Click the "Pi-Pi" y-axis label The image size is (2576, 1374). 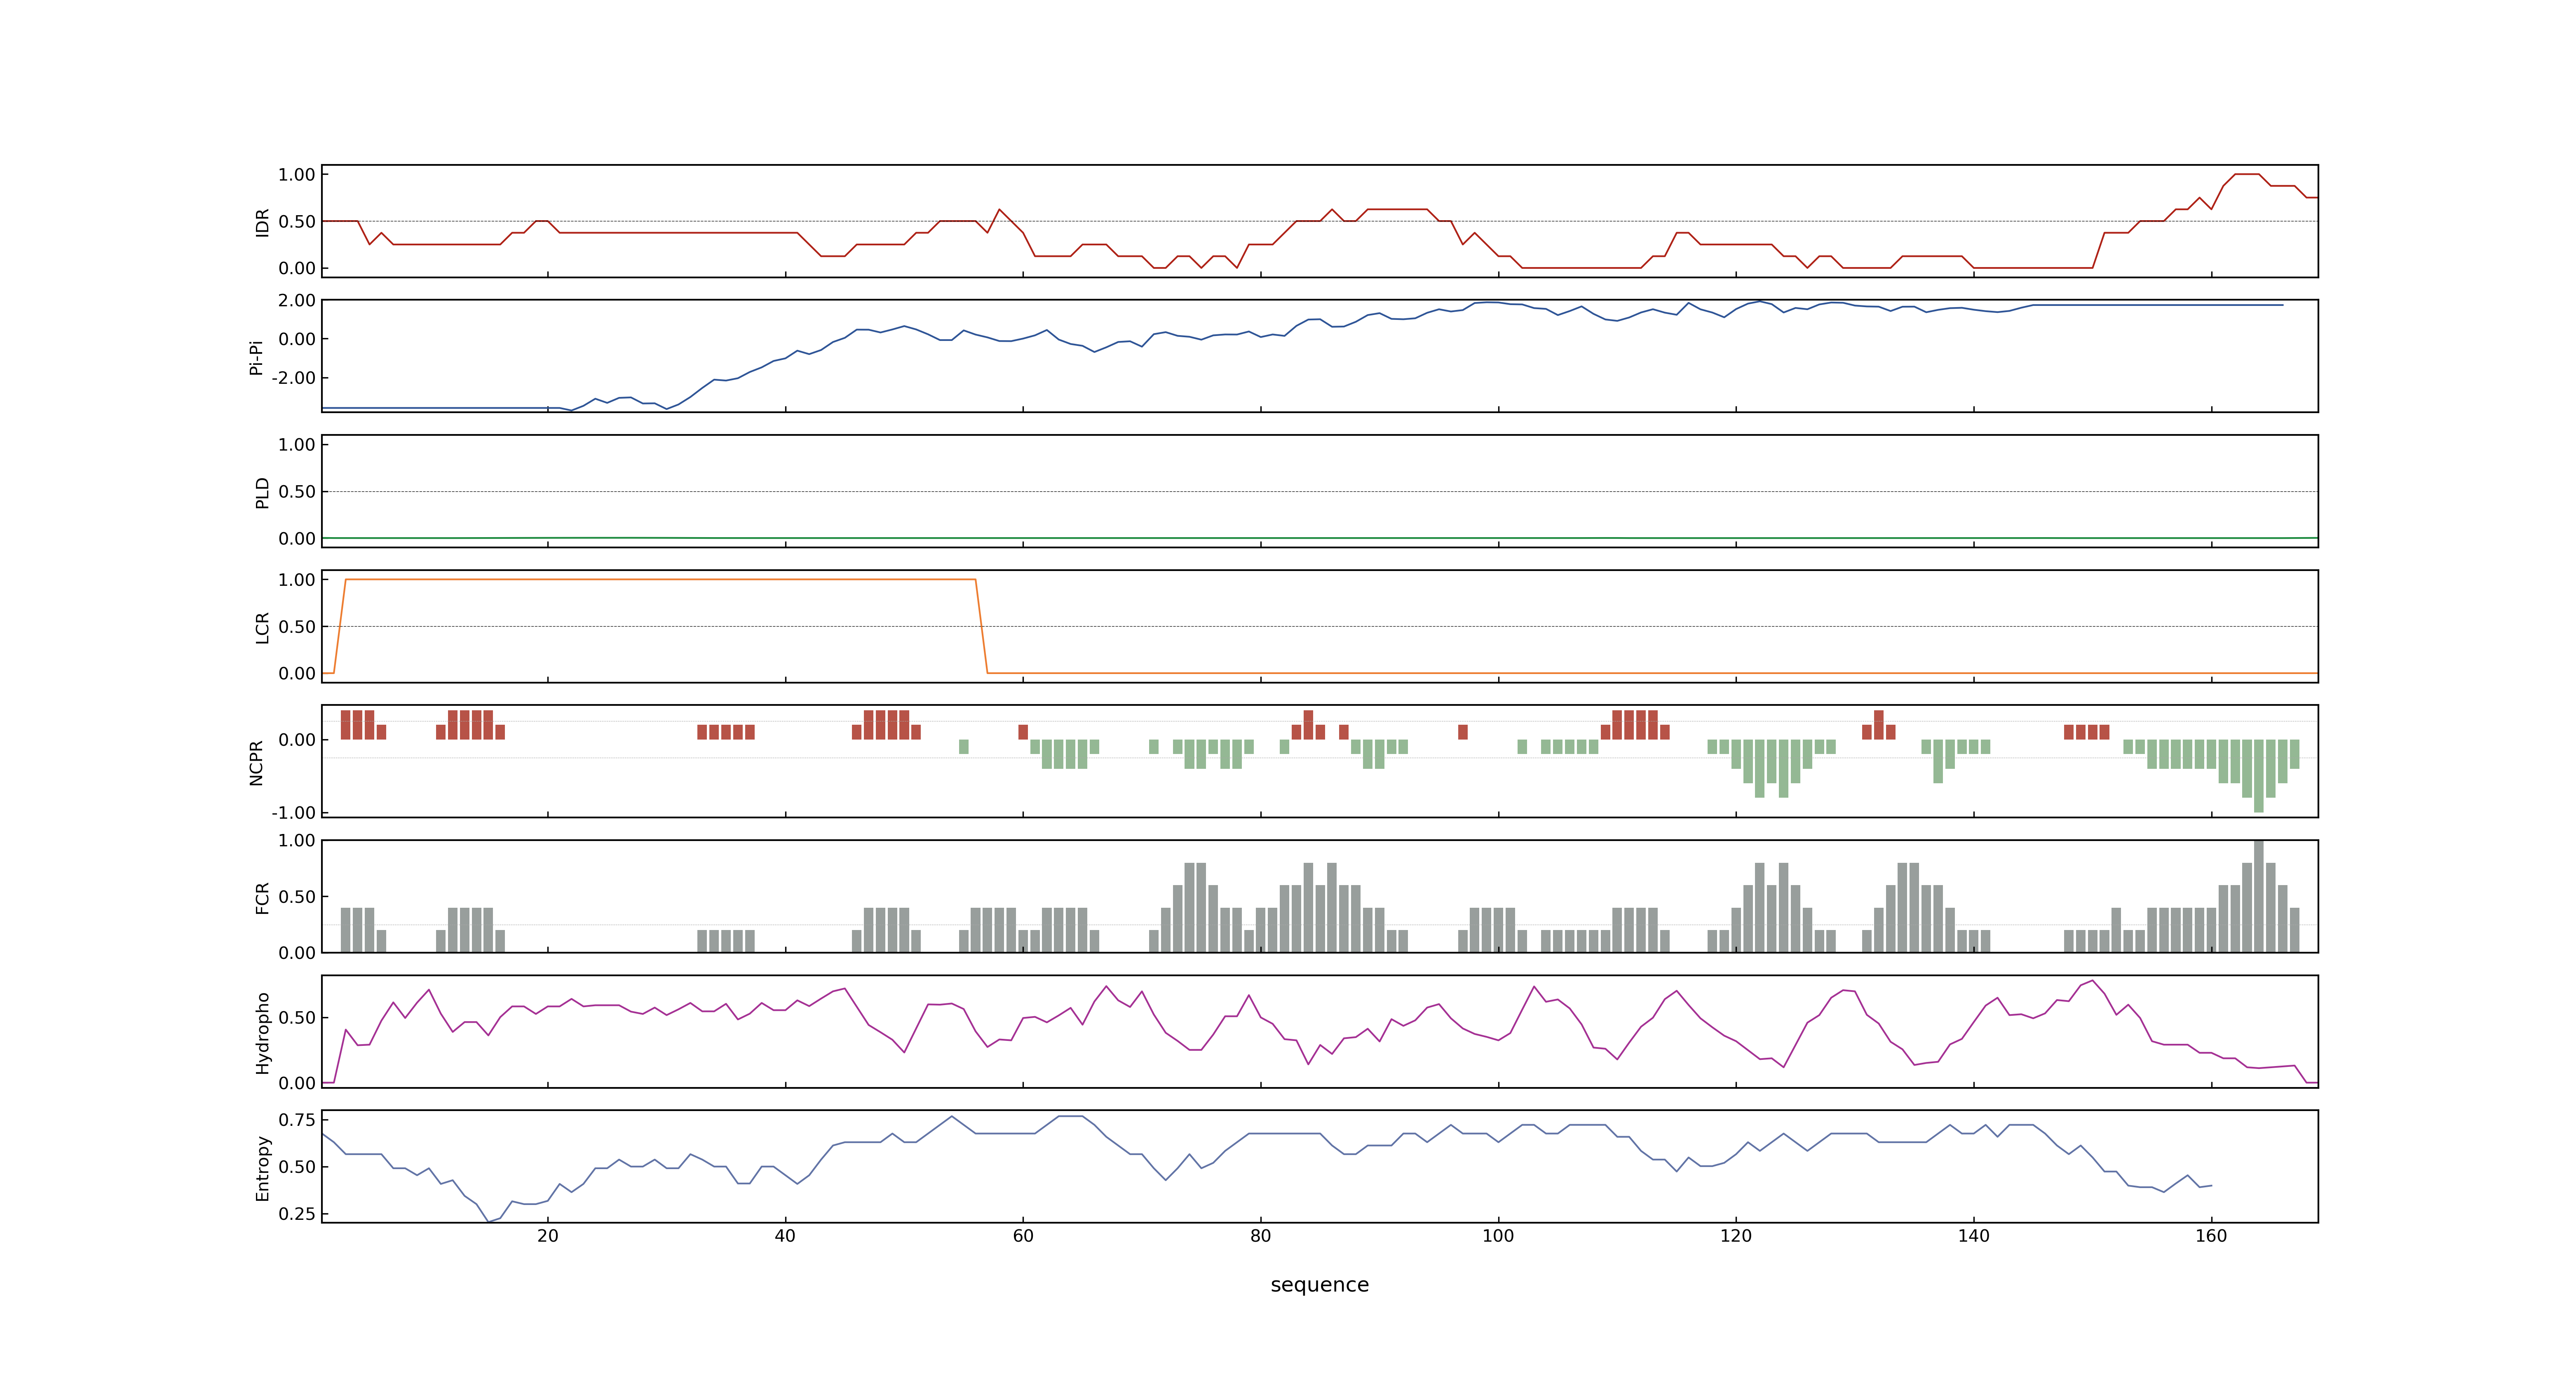click(256, 357)
